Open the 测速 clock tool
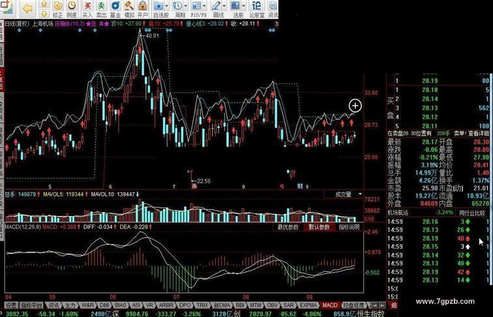Viewport: 493px width, 317px height. 72,9
